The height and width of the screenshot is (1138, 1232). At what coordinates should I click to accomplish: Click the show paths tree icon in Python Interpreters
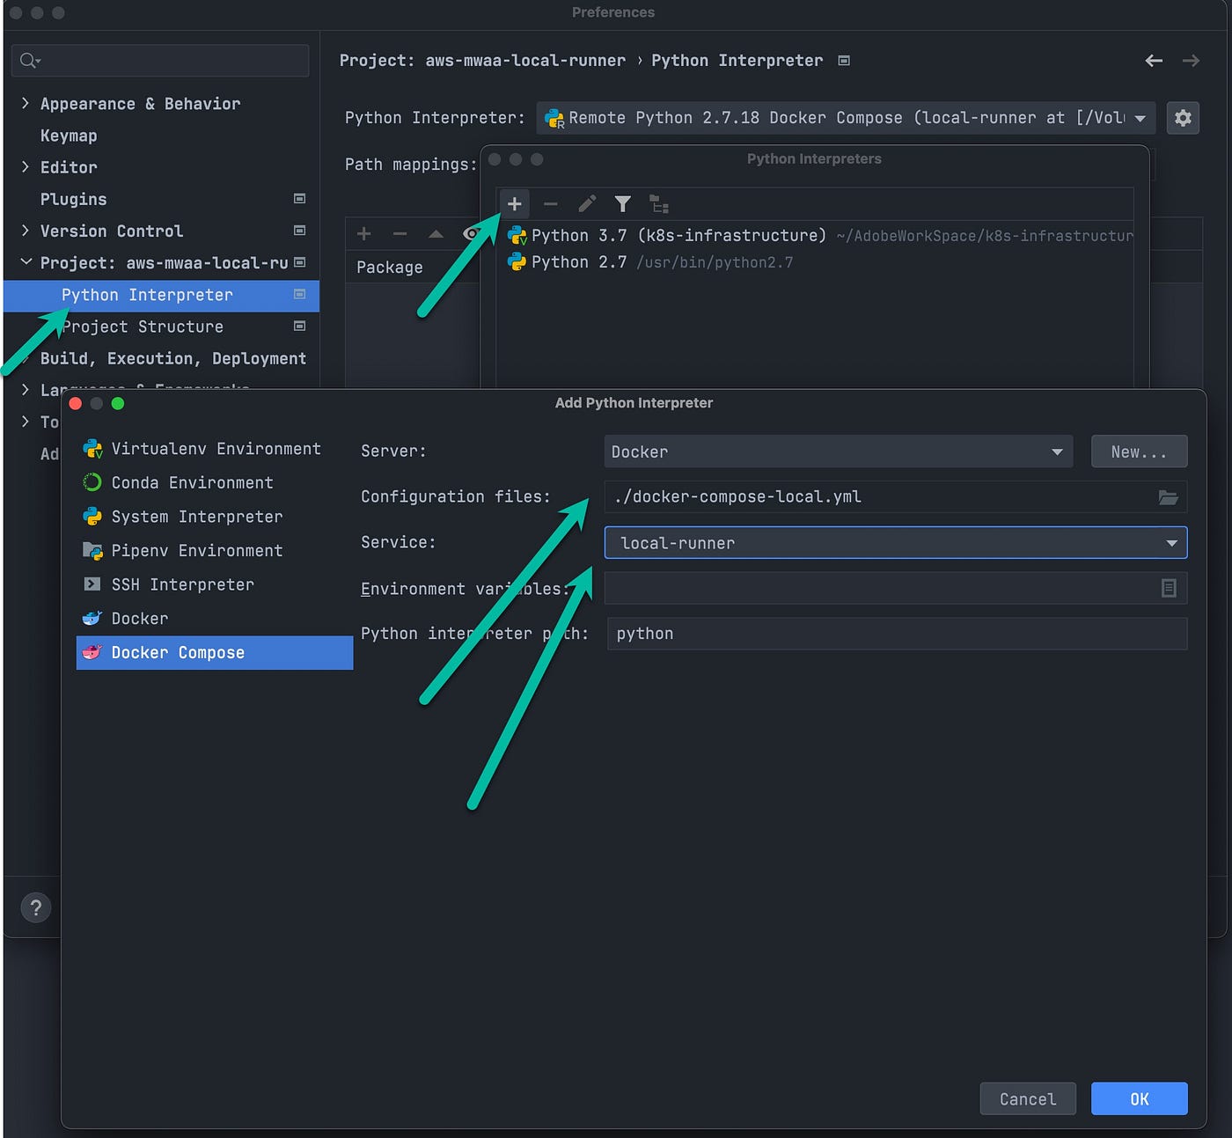(x=659, y=204)
